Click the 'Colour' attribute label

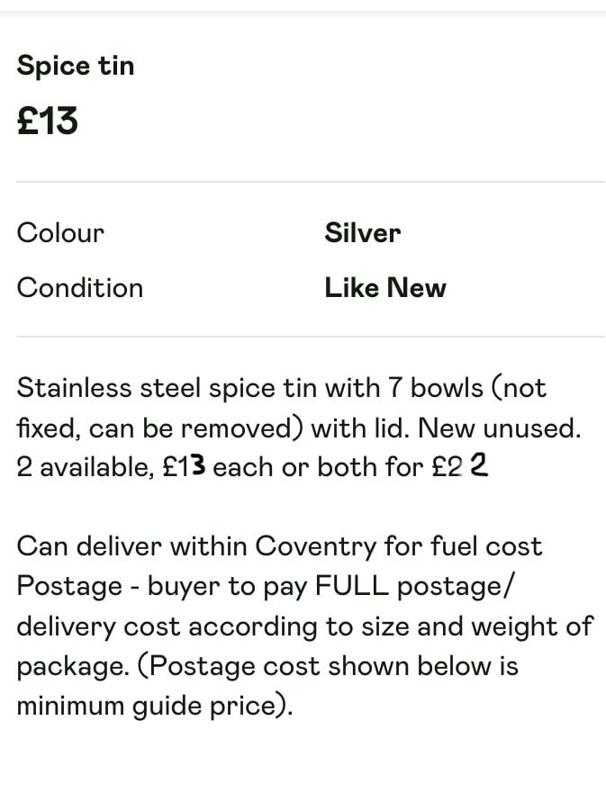(x=60, y=233)
